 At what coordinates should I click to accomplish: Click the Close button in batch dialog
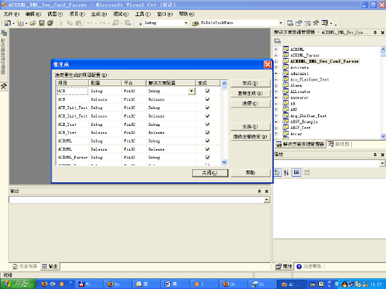(x=210, y=173)
